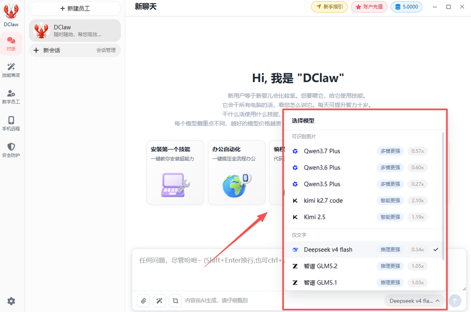Click the Qwen3.5 Plus model icon
Screen dimensions: 471x312
pos(295,184)
